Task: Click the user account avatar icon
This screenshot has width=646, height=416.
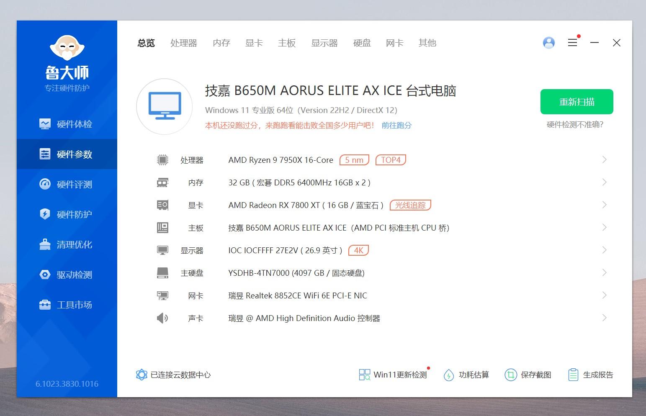Action: coord(548,43)
